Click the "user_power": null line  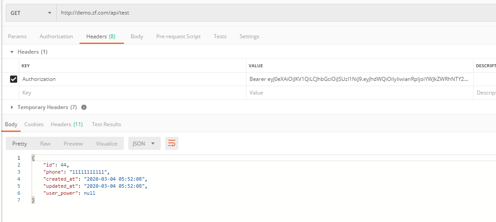click(69, 193)
